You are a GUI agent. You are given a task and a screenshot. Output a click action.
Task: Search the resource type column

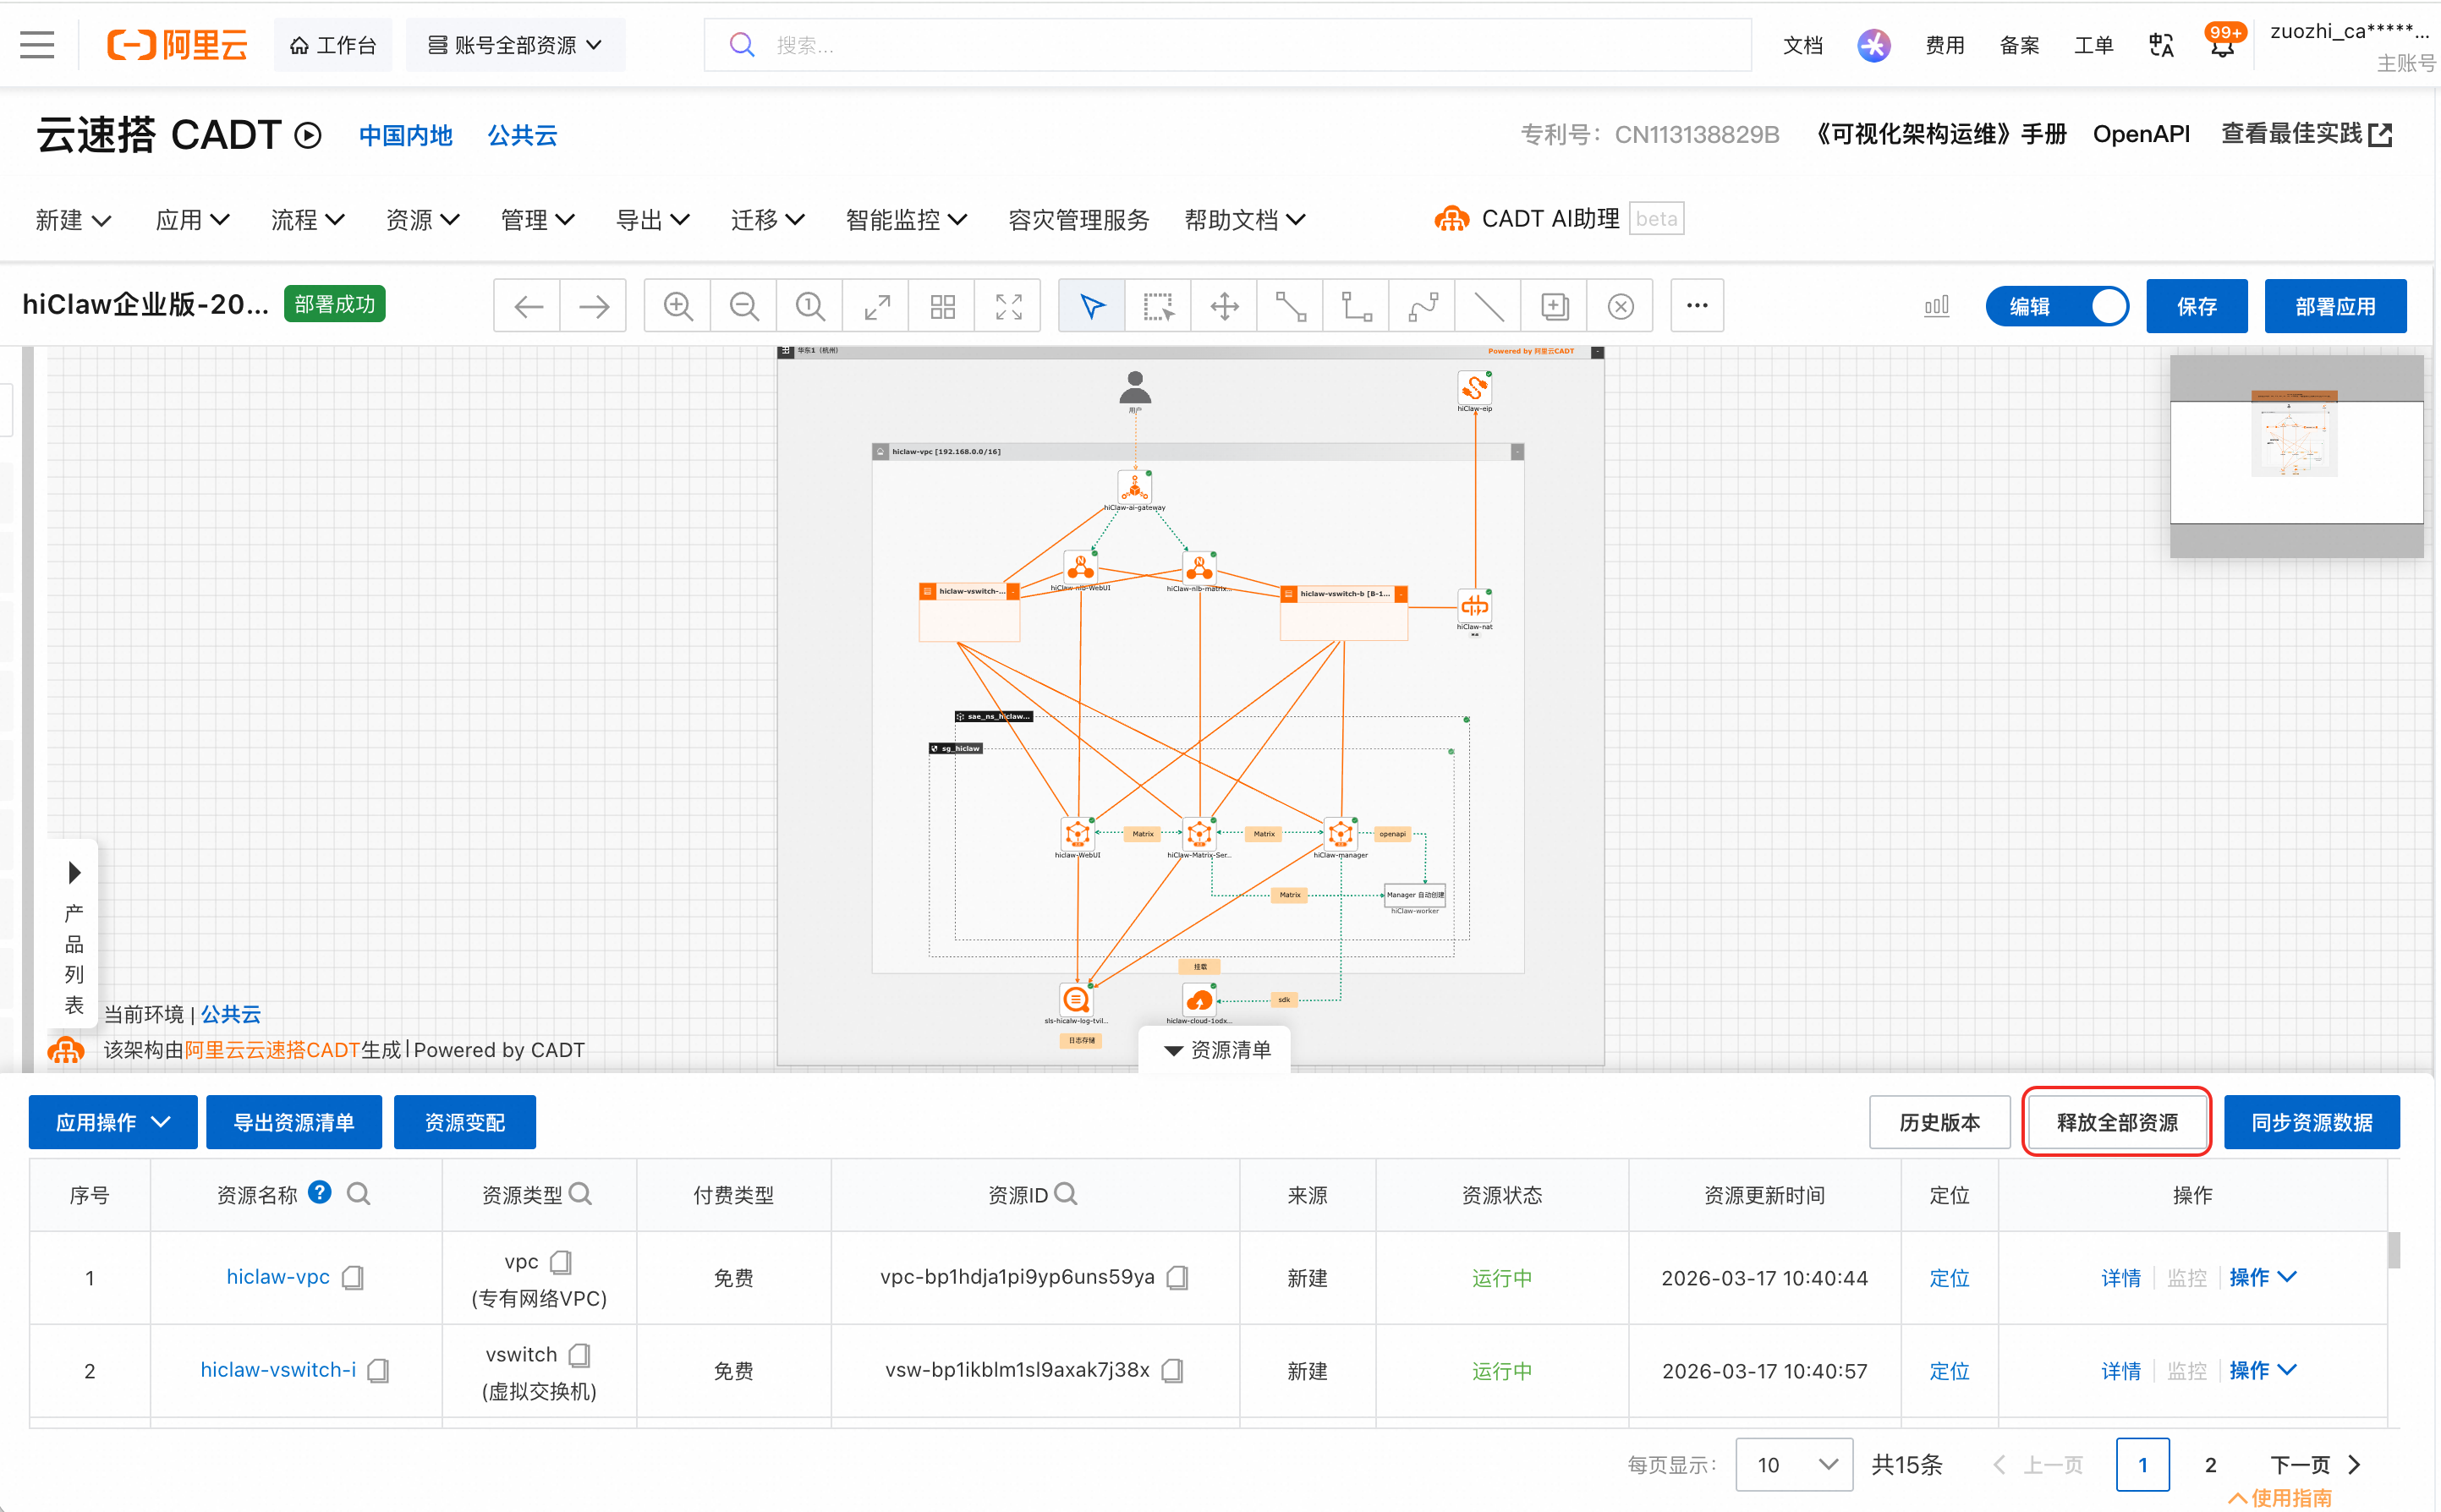[x=580, y=1194]
